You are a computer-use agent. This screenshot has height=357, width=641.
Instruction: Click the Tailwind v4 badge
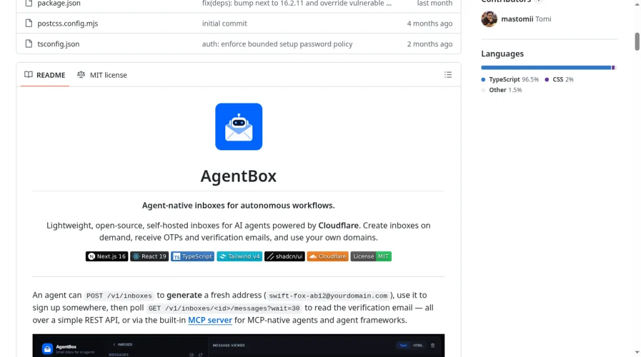[240, 256]
